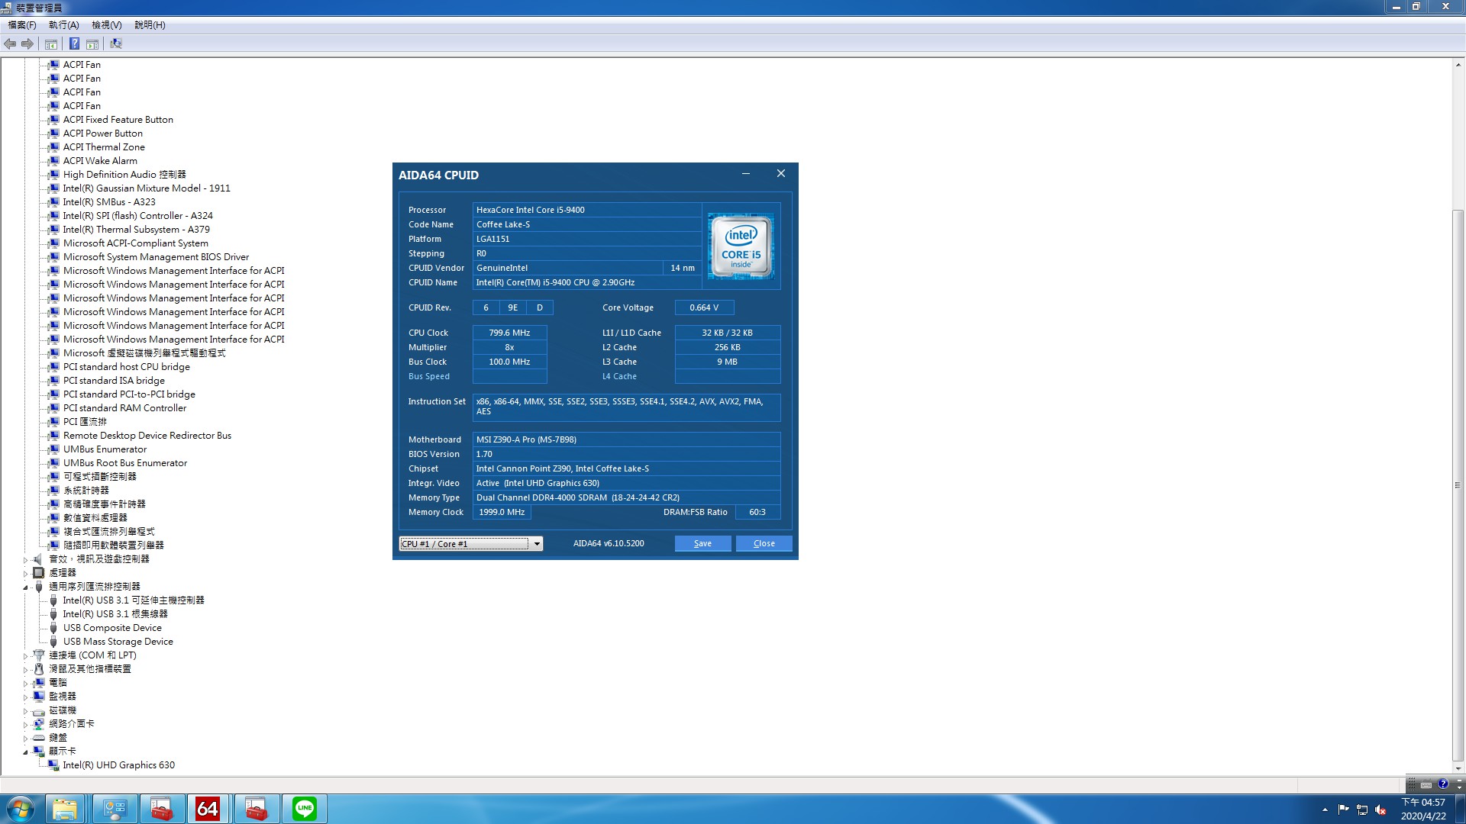
Task: Open the network tray icon
Action: pos(1362,810)
